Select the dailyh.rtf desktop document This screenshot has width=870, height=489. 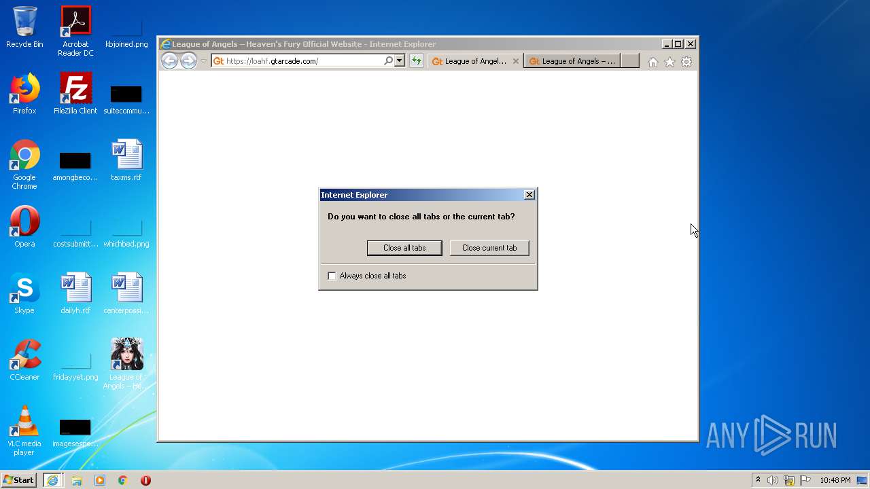click(75, 293)
